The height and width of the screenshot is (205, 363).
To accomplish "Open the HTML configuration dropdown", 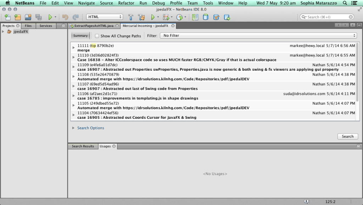I will click(105, 17).
